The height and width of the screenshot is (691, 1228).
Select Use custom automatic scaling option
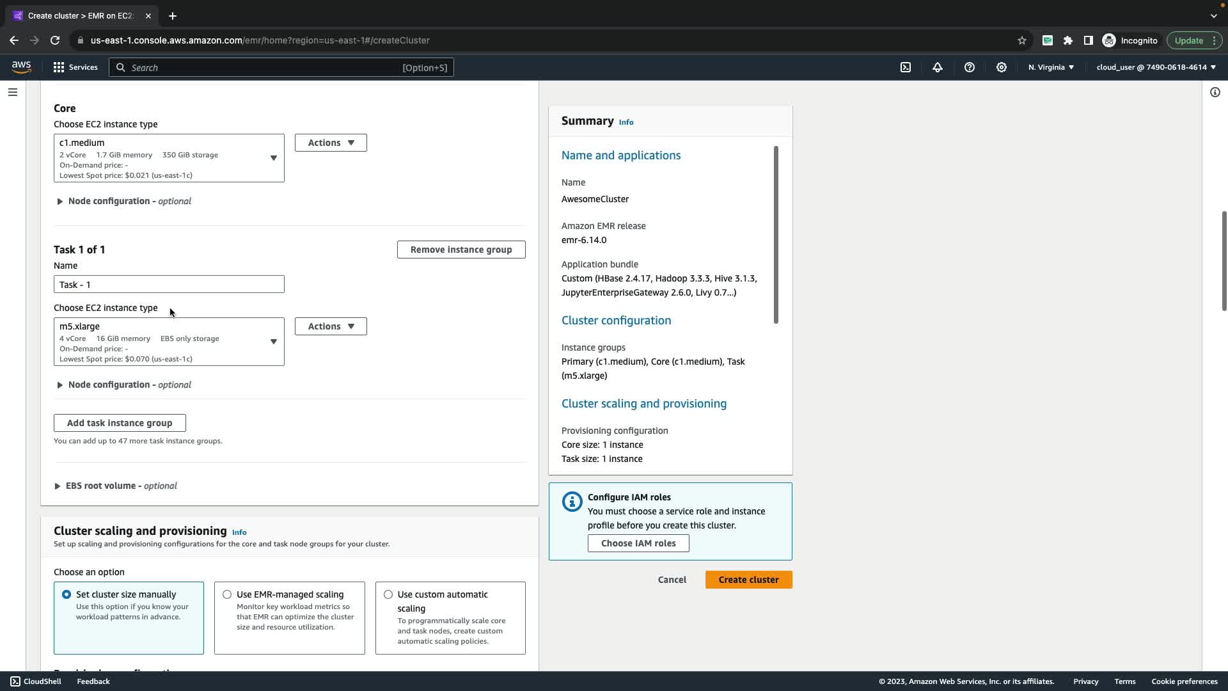coord(388,594)
